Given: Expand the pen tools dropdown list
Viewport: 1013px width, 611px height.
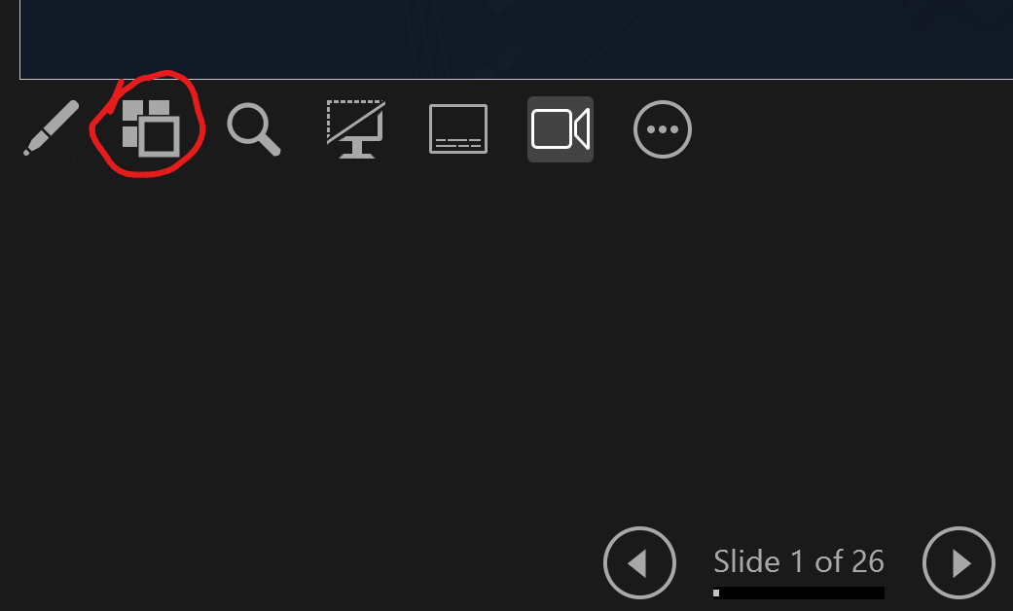Looking at the screenshot, I should coord(51,128).
